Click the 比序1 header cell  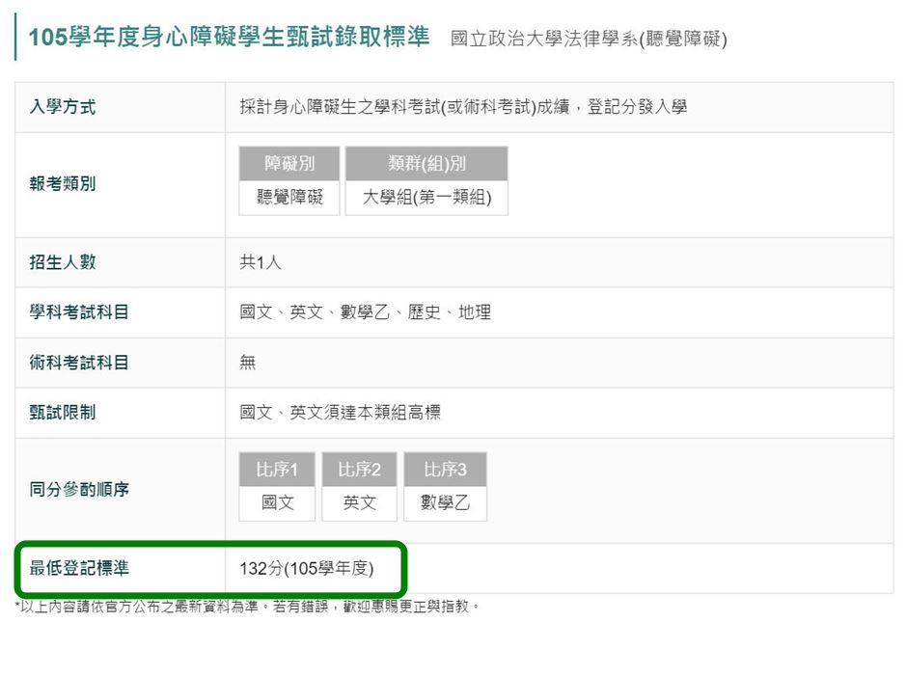tap(277, 469)
